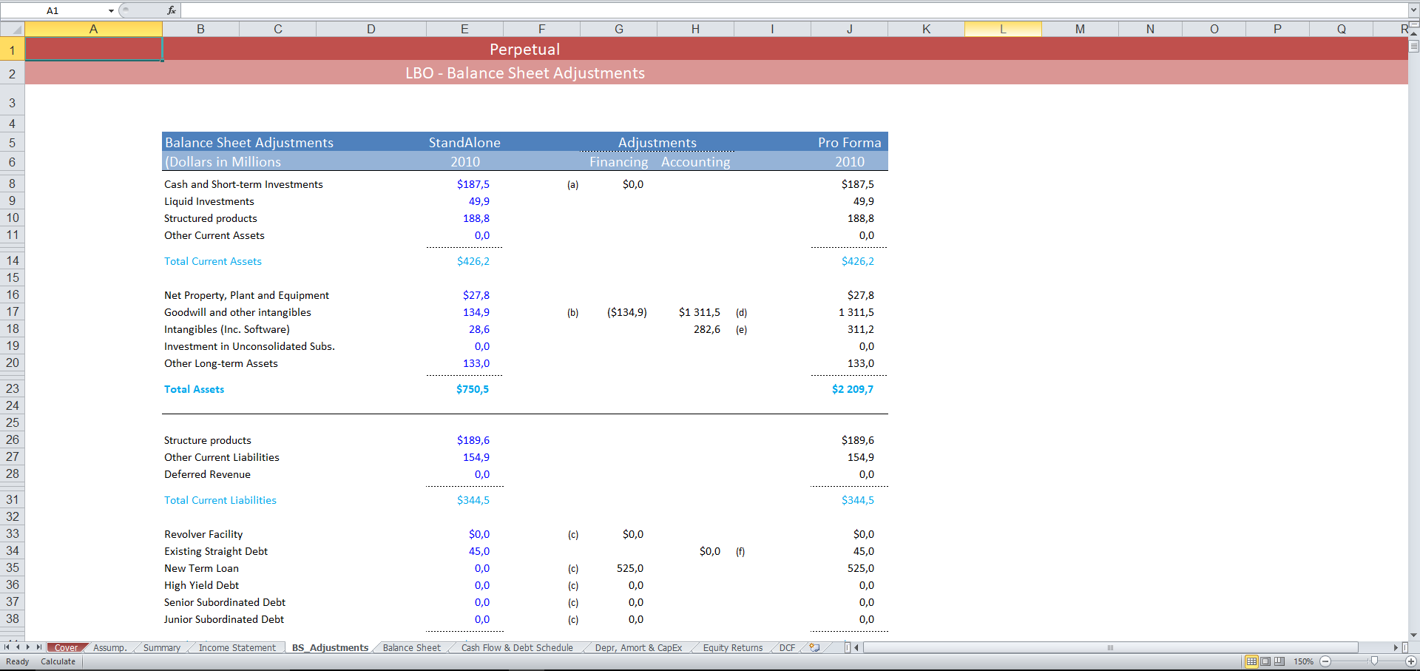The image size is (1420, 671).
Task: Click the Calculate status bar button
Action: pos(58,661)
